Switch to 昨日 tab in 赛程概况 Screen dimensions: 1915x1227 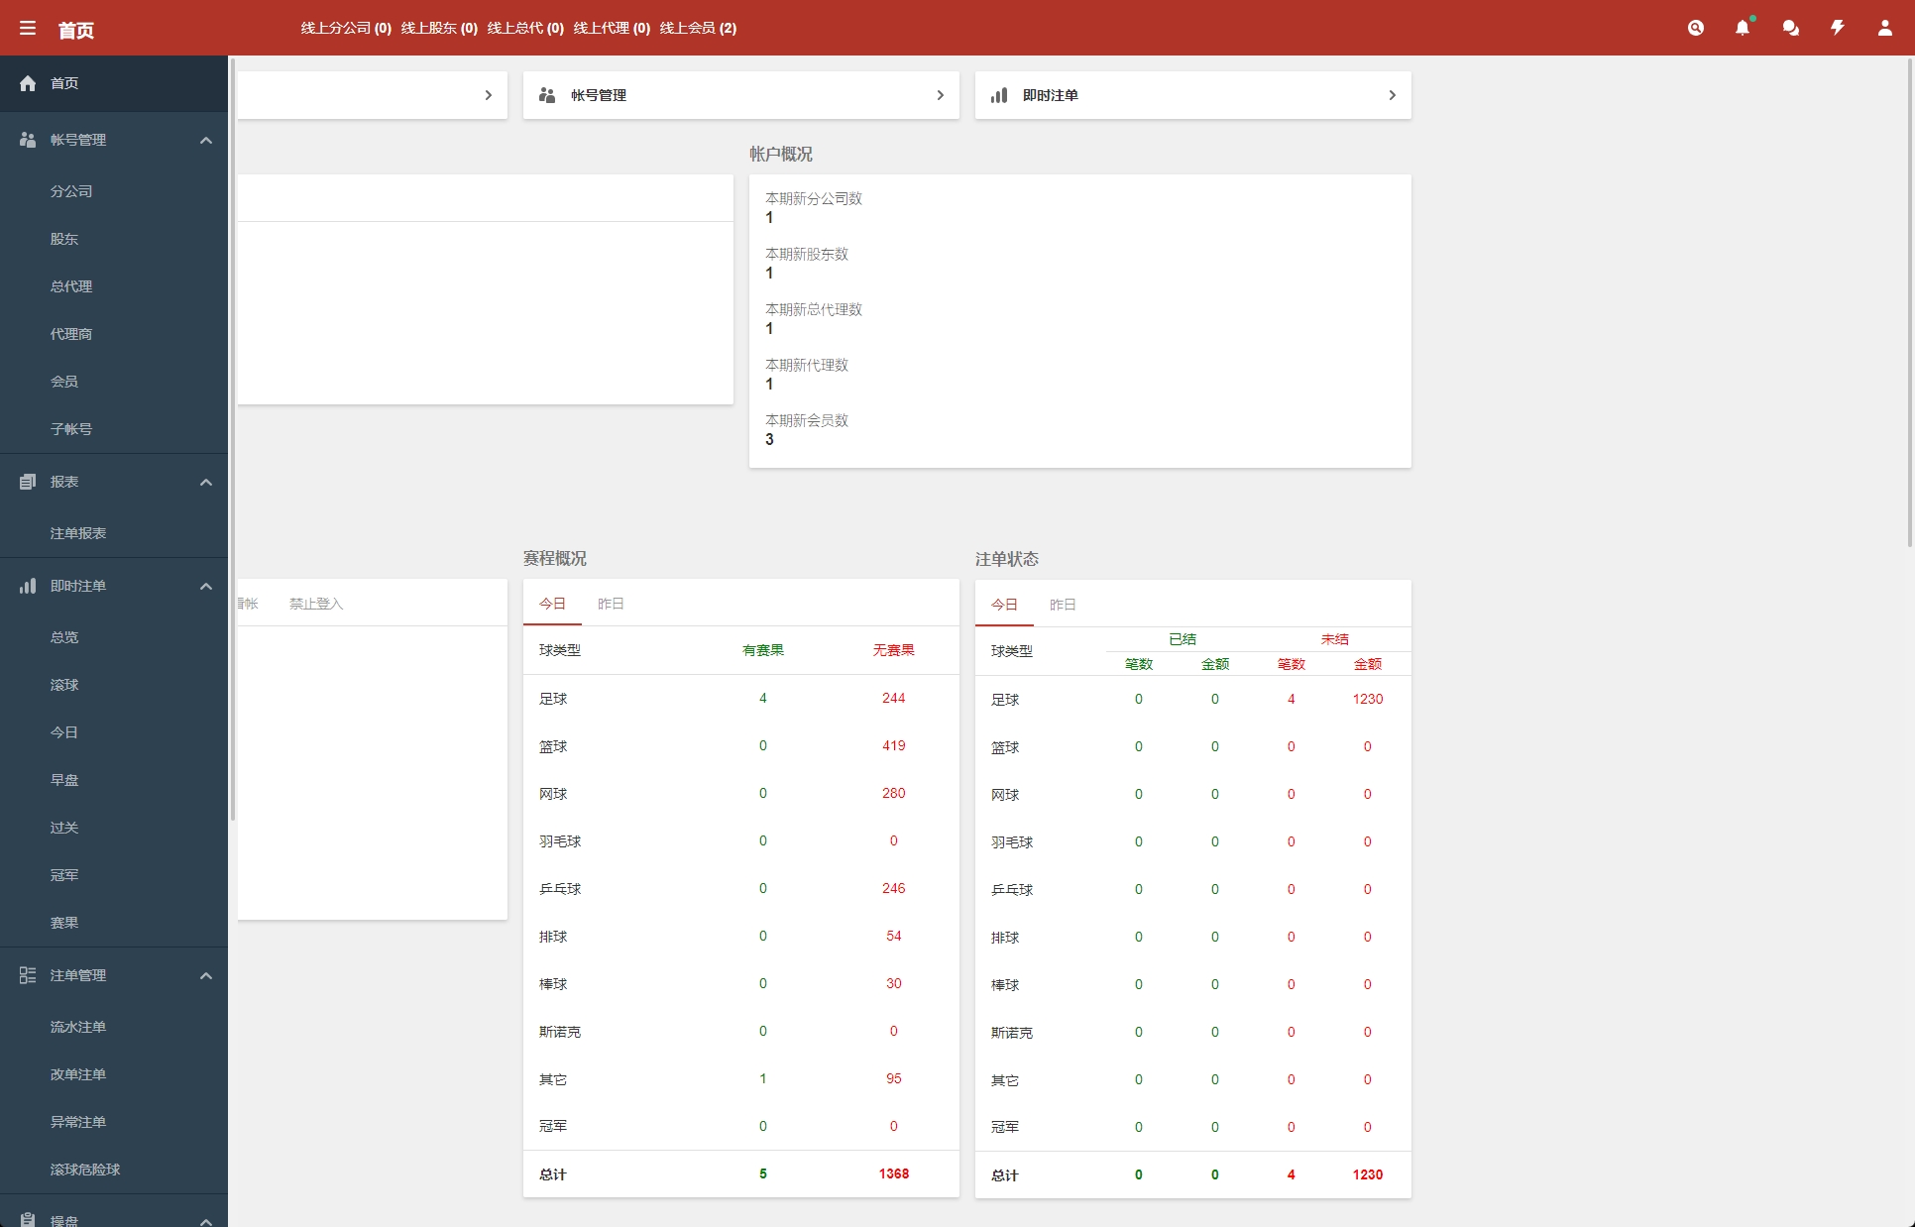click(x=611, y=604)
